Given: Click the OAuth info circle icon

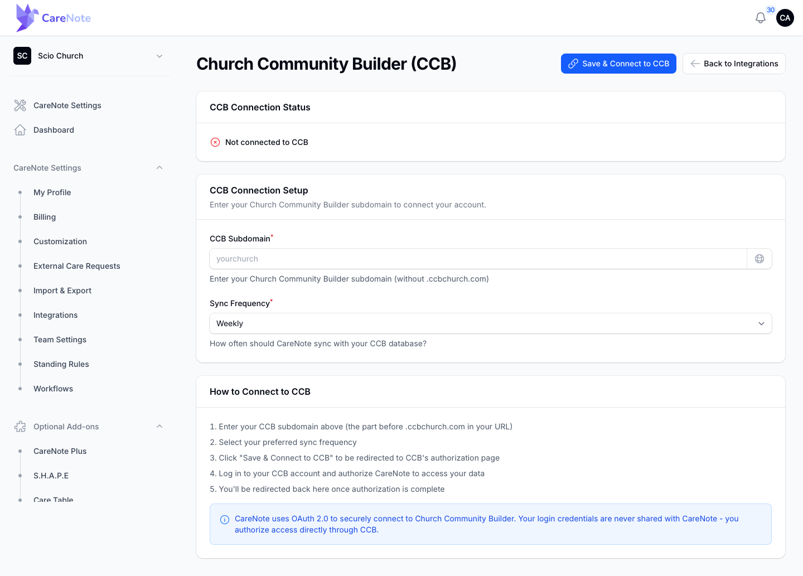Looking at the screenshot, I should tap(225, 520).
